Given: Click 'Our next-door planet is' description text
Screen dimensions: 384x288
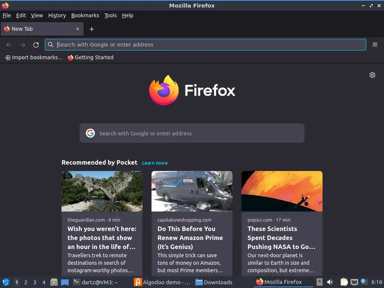Looking at the screenshot, I should [275, 255].
